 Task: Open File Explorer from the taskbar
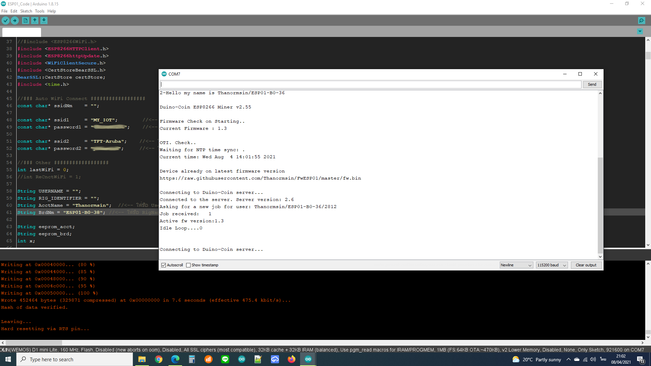click(x=142, y=359)
